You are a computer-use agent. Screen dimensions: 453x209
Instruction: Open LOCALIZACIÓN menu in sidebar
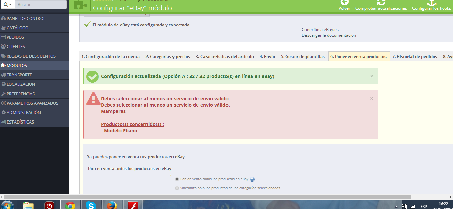click(34, 84)
